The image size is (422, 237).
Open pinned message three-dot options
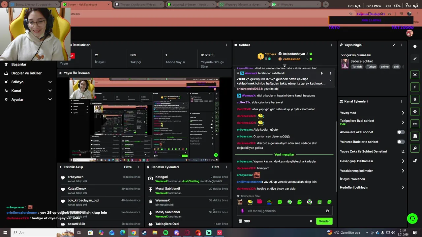tap(330, 73)
